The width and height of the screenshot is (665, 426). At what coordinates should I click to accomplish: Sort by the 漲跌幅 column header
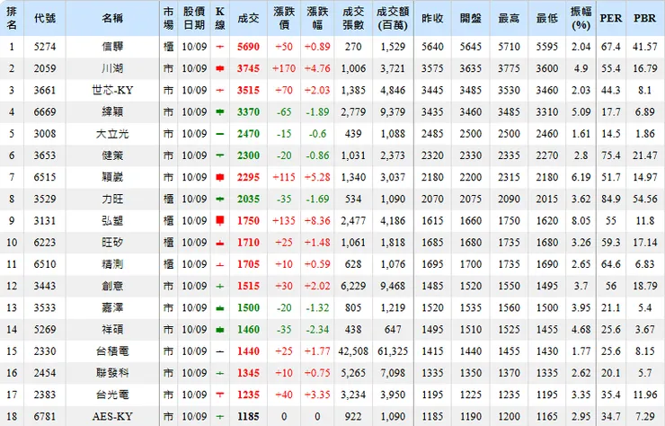pos(317,18)
